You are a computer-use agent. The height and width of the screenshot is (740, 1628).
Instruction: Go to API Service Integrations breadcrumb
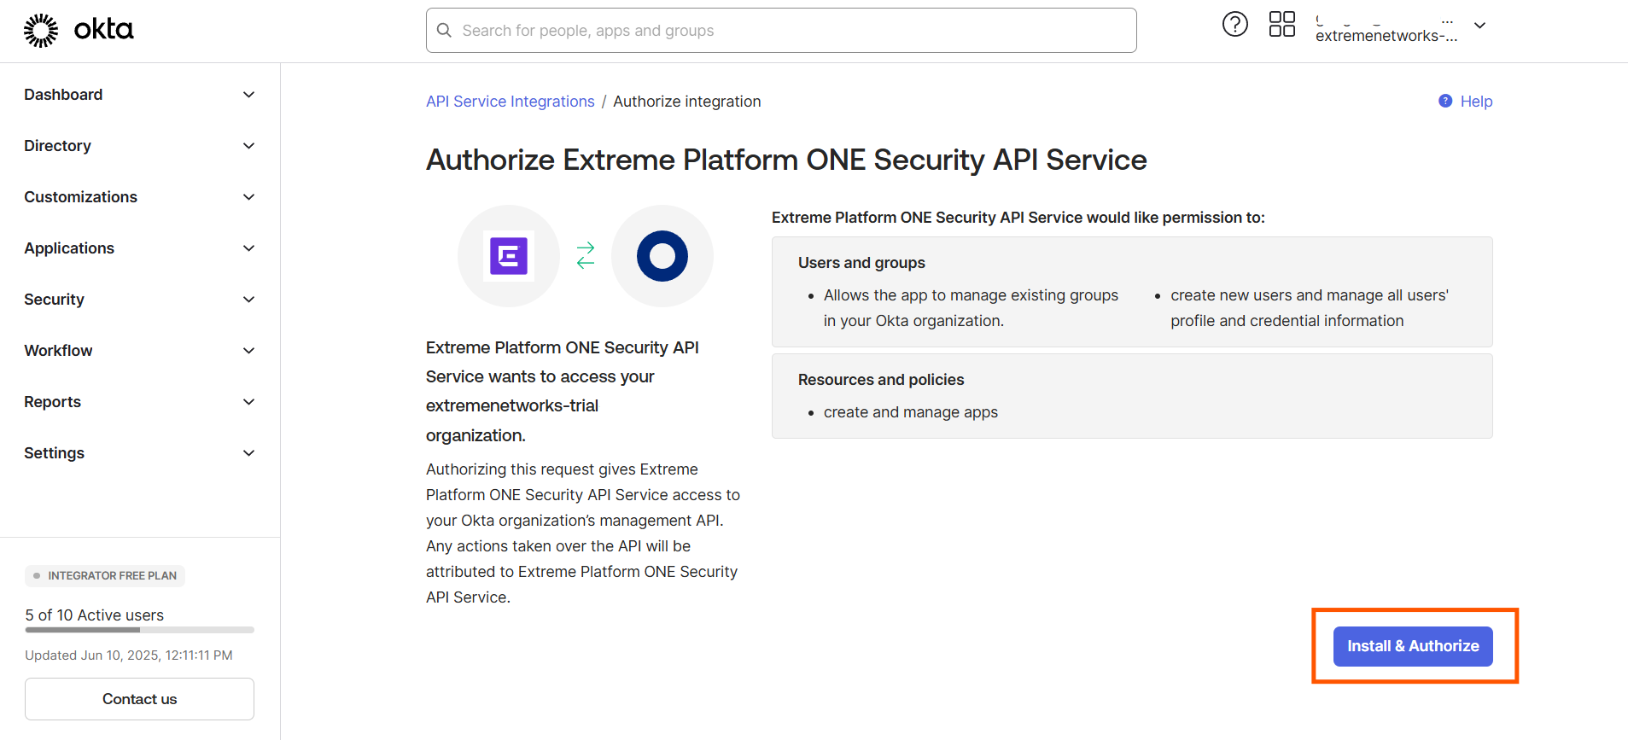tap(510, 102)
